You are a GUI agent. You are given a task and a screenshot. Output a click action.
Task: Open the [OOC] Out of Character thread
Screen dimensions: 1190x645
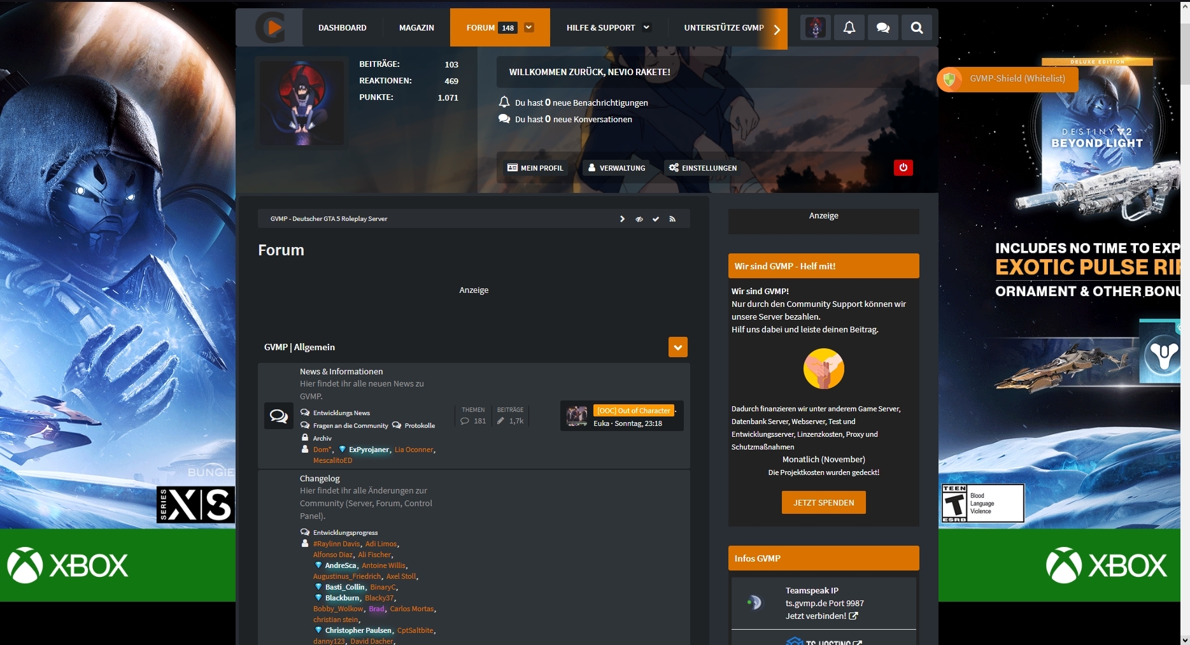pyautogui.click(x=634, y=411)
